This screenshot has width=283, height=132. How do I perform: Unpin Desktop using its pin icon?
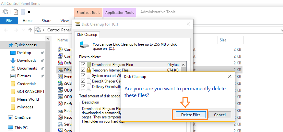pyautogui.click(x=42, y=53)
